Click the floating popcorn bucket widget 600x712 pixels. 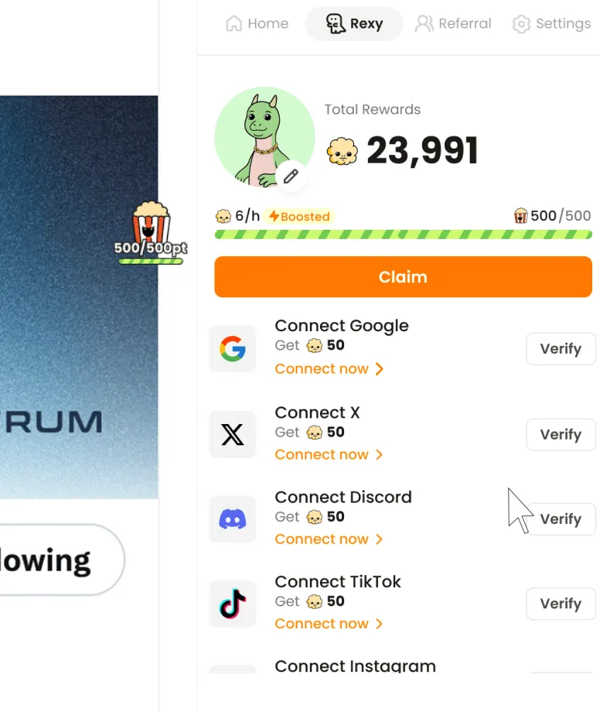click(x=151, y=232)
